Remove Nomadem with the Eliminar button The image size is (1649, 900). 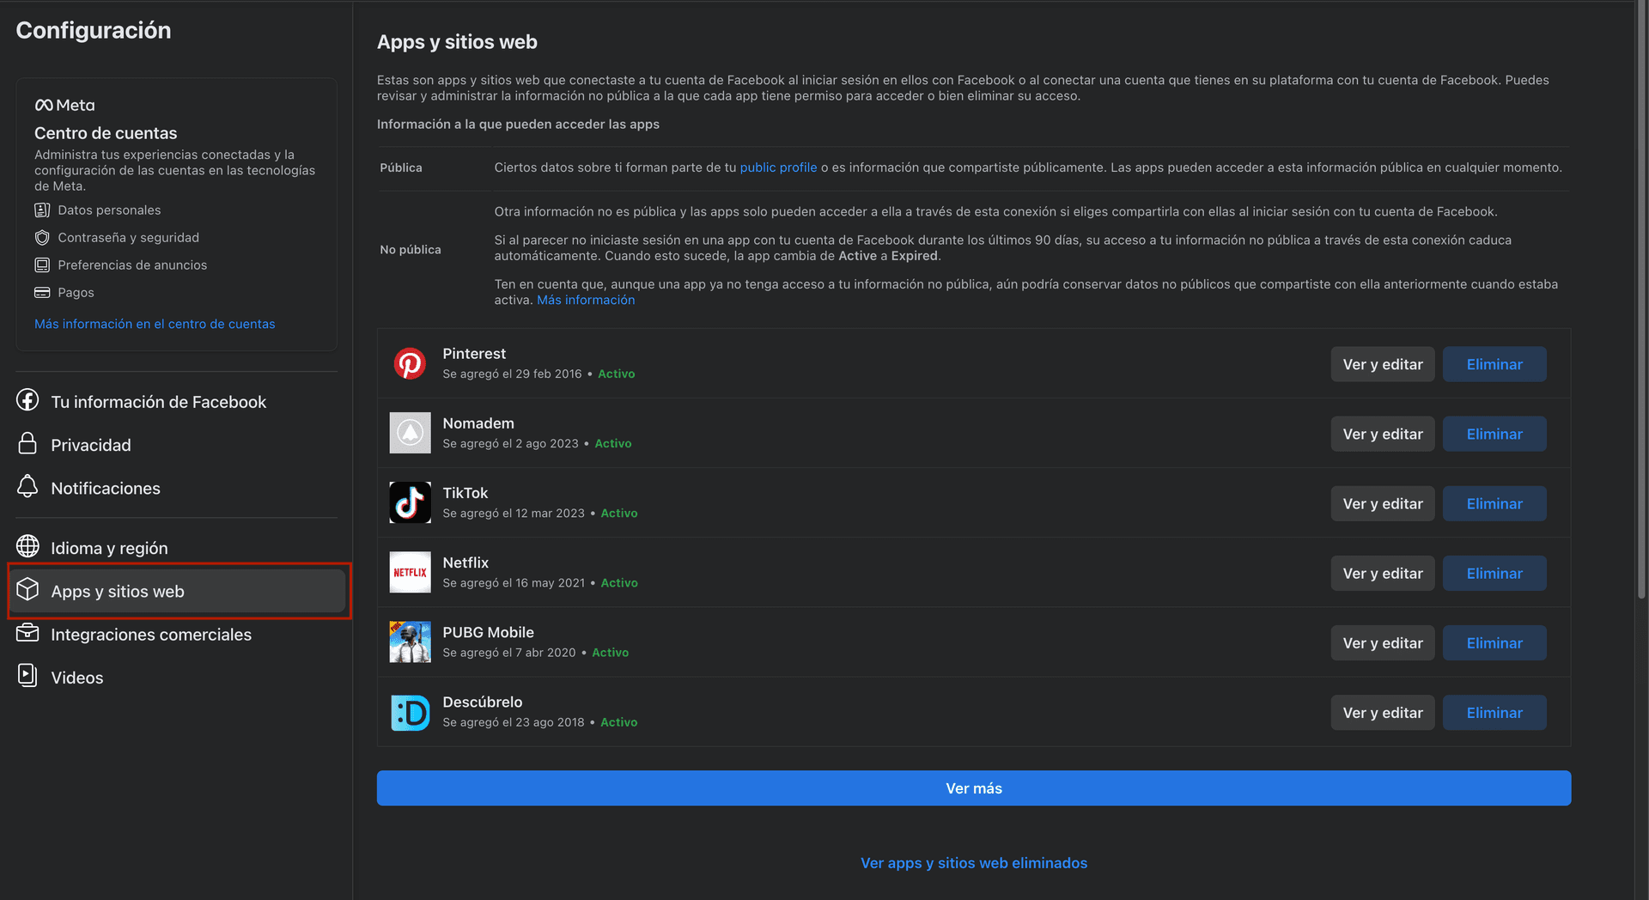[x=1494, y=434]
